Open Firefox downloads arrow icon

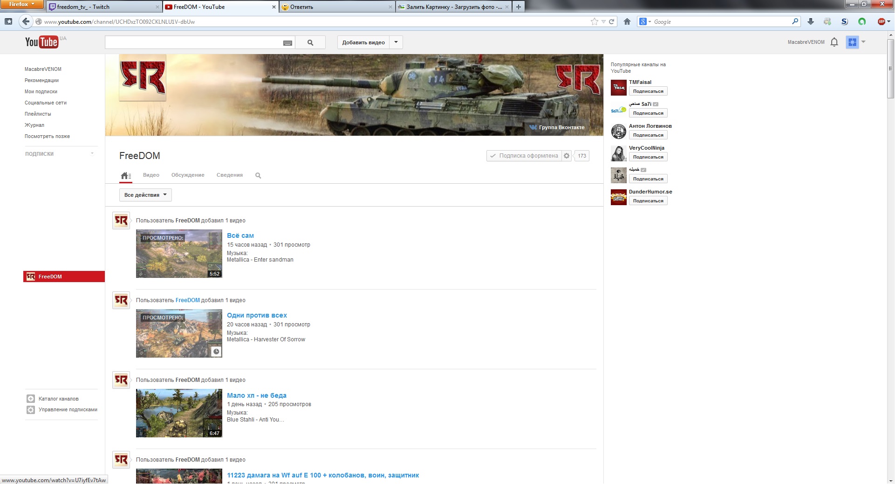point(811,21)
